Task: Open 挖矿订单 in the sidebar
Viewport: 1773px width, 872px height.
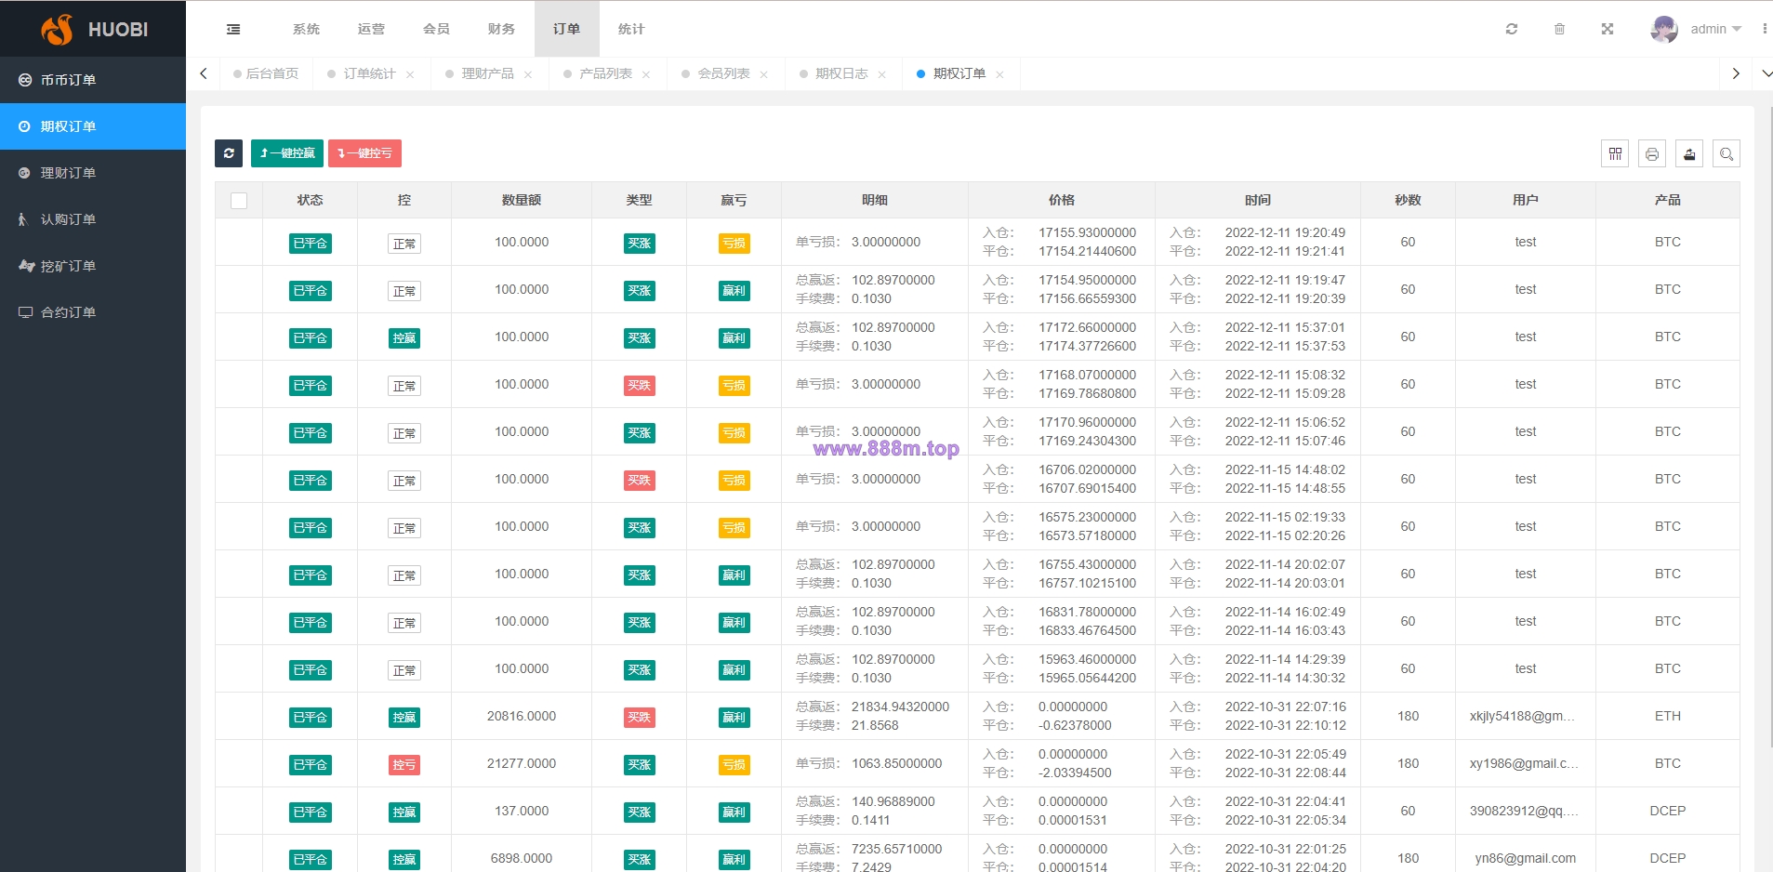Action: (93, 266)
